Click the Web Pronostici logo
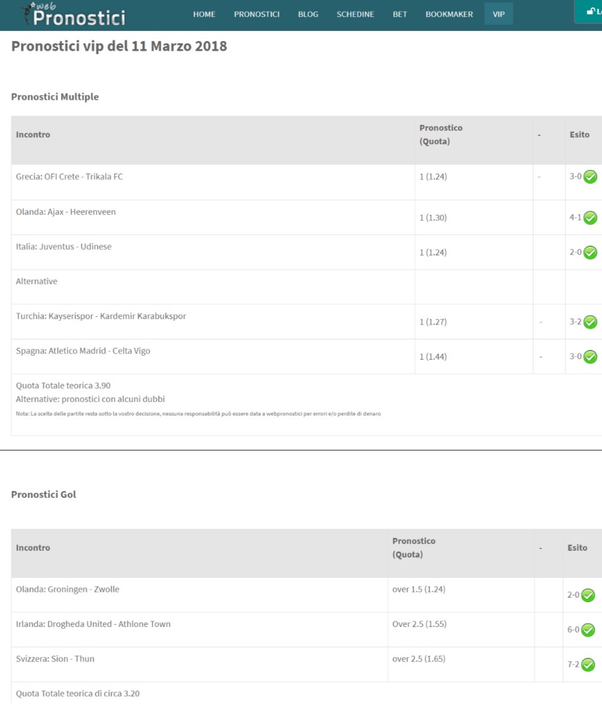Image resolution: width=602 pixels, height=706 pixels. tap(73, 15)
